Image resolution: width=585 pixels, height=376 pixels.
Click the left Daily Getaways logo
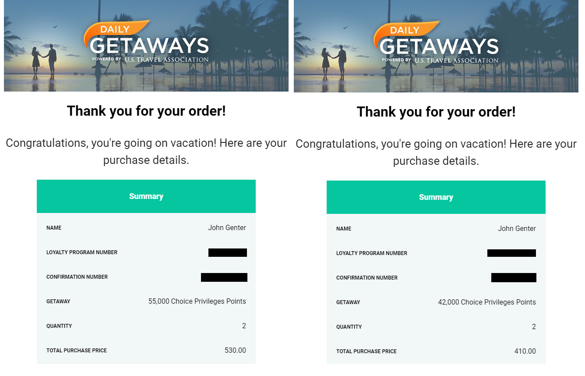tap(146, 42)
